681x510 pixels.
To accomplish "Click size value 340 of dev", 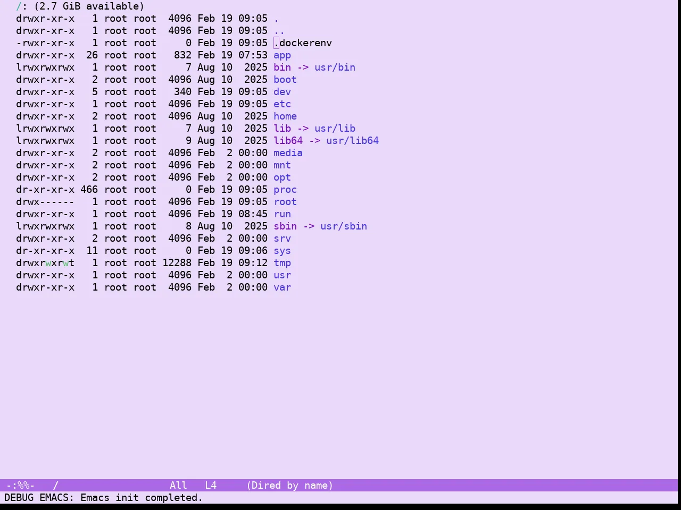I will (x=182, y=92).
